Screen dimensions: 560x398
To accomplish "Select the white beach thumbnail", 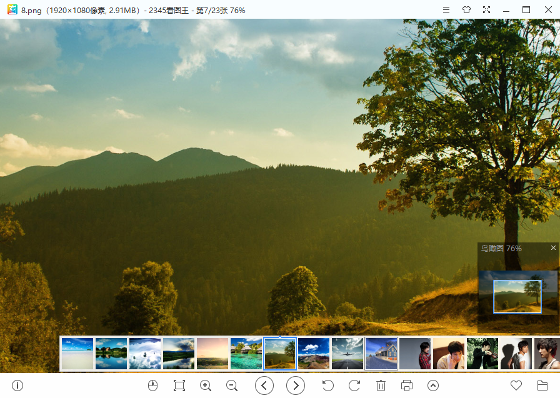I will pos(77,354).
